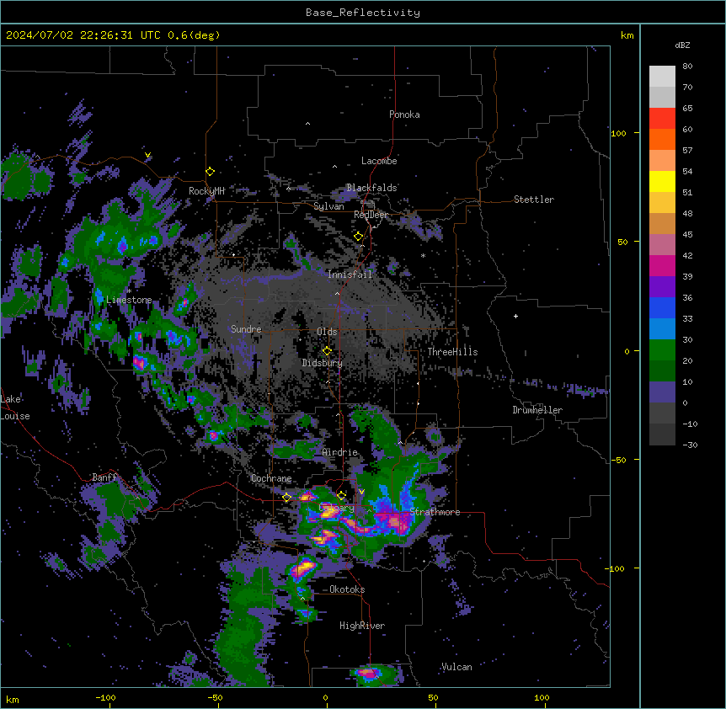Click the km unit label at top right
This screenshot has width=726, height=709.
(x=627, y=35)
